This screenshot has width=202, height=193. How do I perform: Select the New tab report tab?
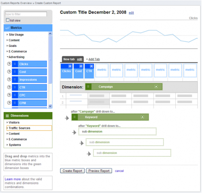pos(69,59)
